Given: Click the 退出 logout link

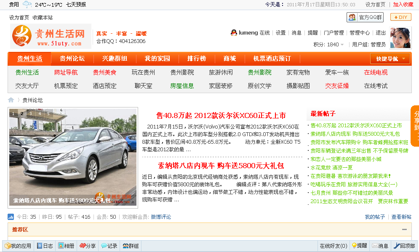Looking at the screenshot, I should (x=381, y=32).
